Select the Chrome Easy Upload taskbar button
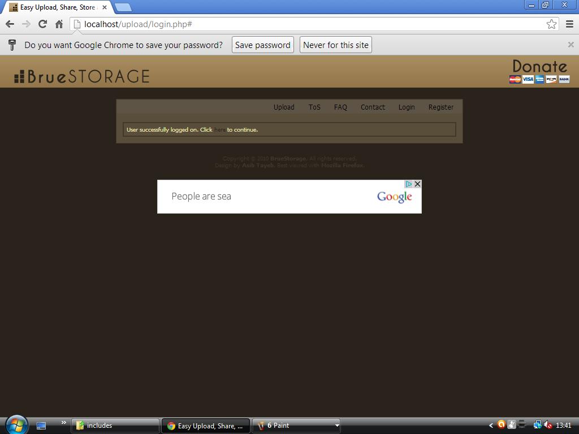This screenshot has height=434, width=579. [x=206, y=426]
